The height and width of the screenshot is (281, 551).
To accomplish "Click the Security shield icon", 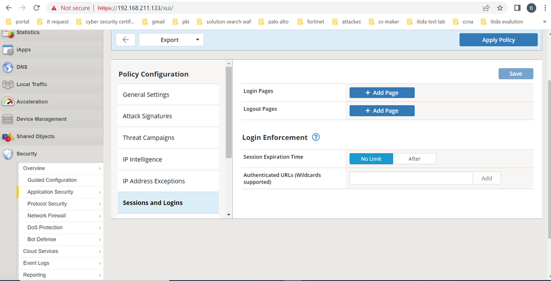I will pyautogui.click(x=8, y=154).
